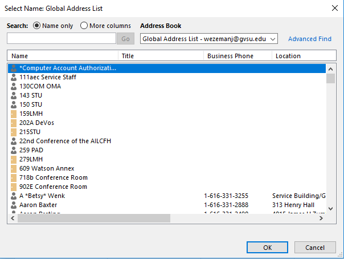This screenshot has height=259, width=344.
Task: Open the Advanced Find link
Action: click(309, 39)
